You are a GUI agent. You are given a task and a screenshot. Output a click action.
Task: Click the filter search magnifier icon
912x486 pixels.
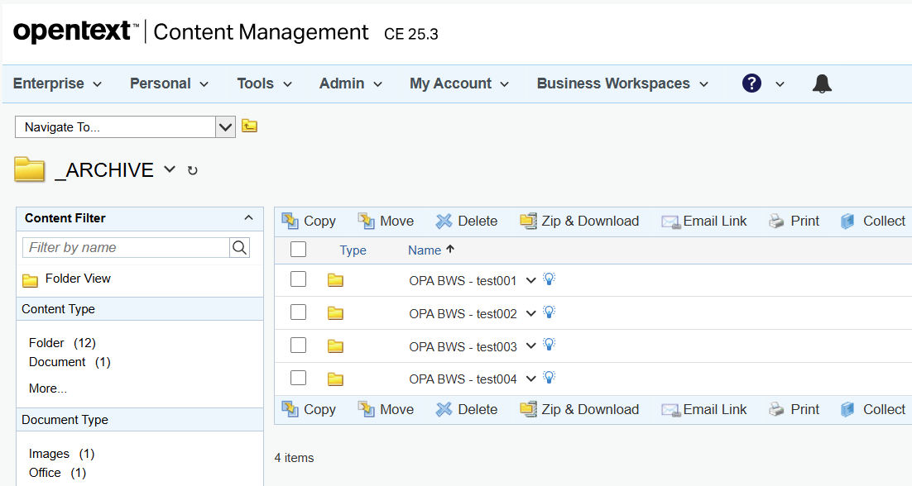[240, 247]
